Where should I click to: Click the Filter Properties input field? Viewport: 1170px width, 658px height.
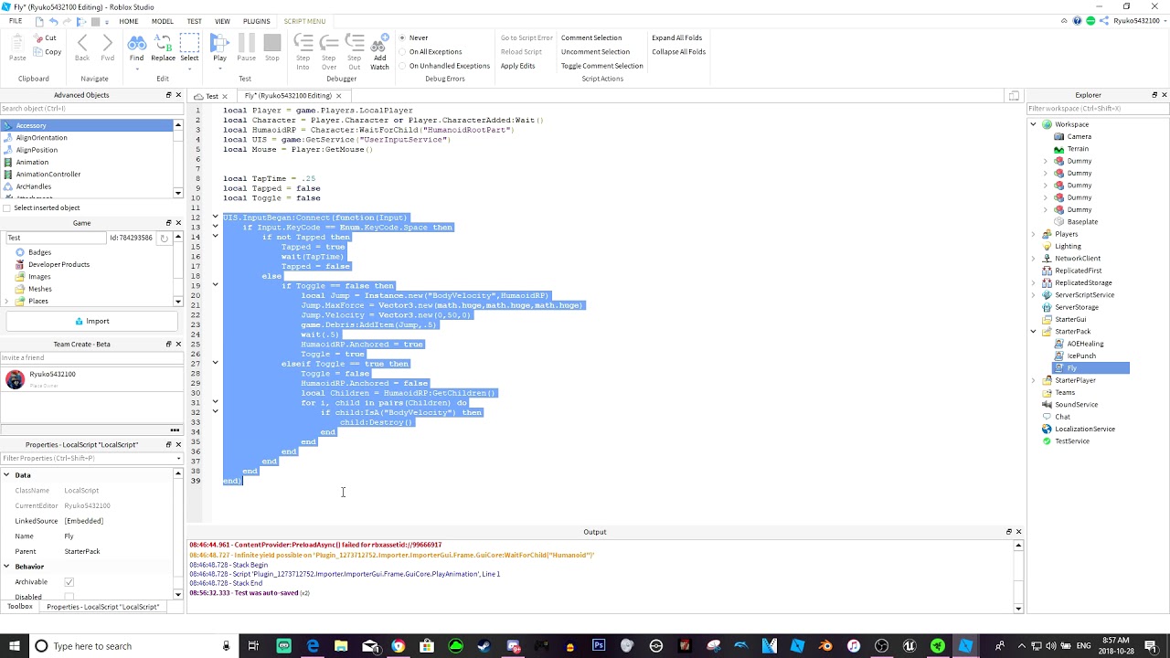[91, 458]
